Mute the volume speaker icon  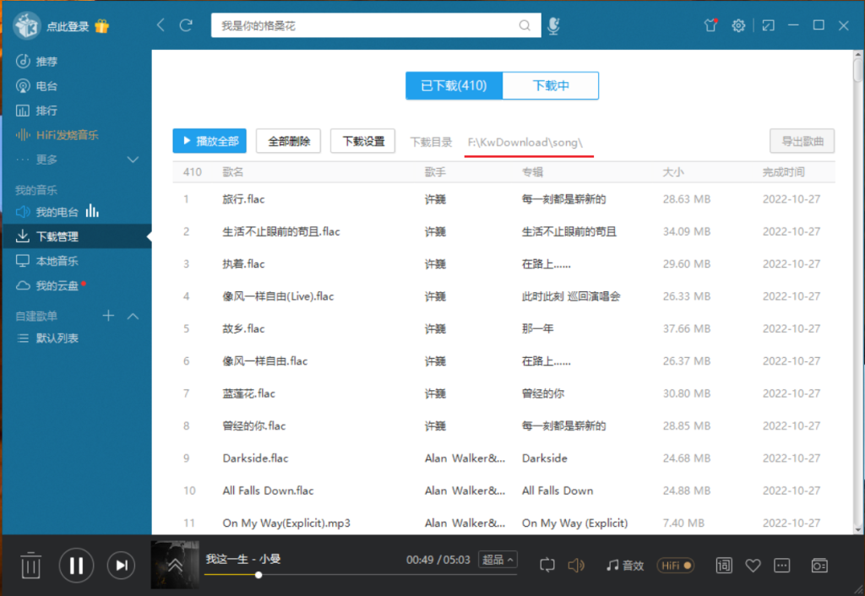point(576,565)
